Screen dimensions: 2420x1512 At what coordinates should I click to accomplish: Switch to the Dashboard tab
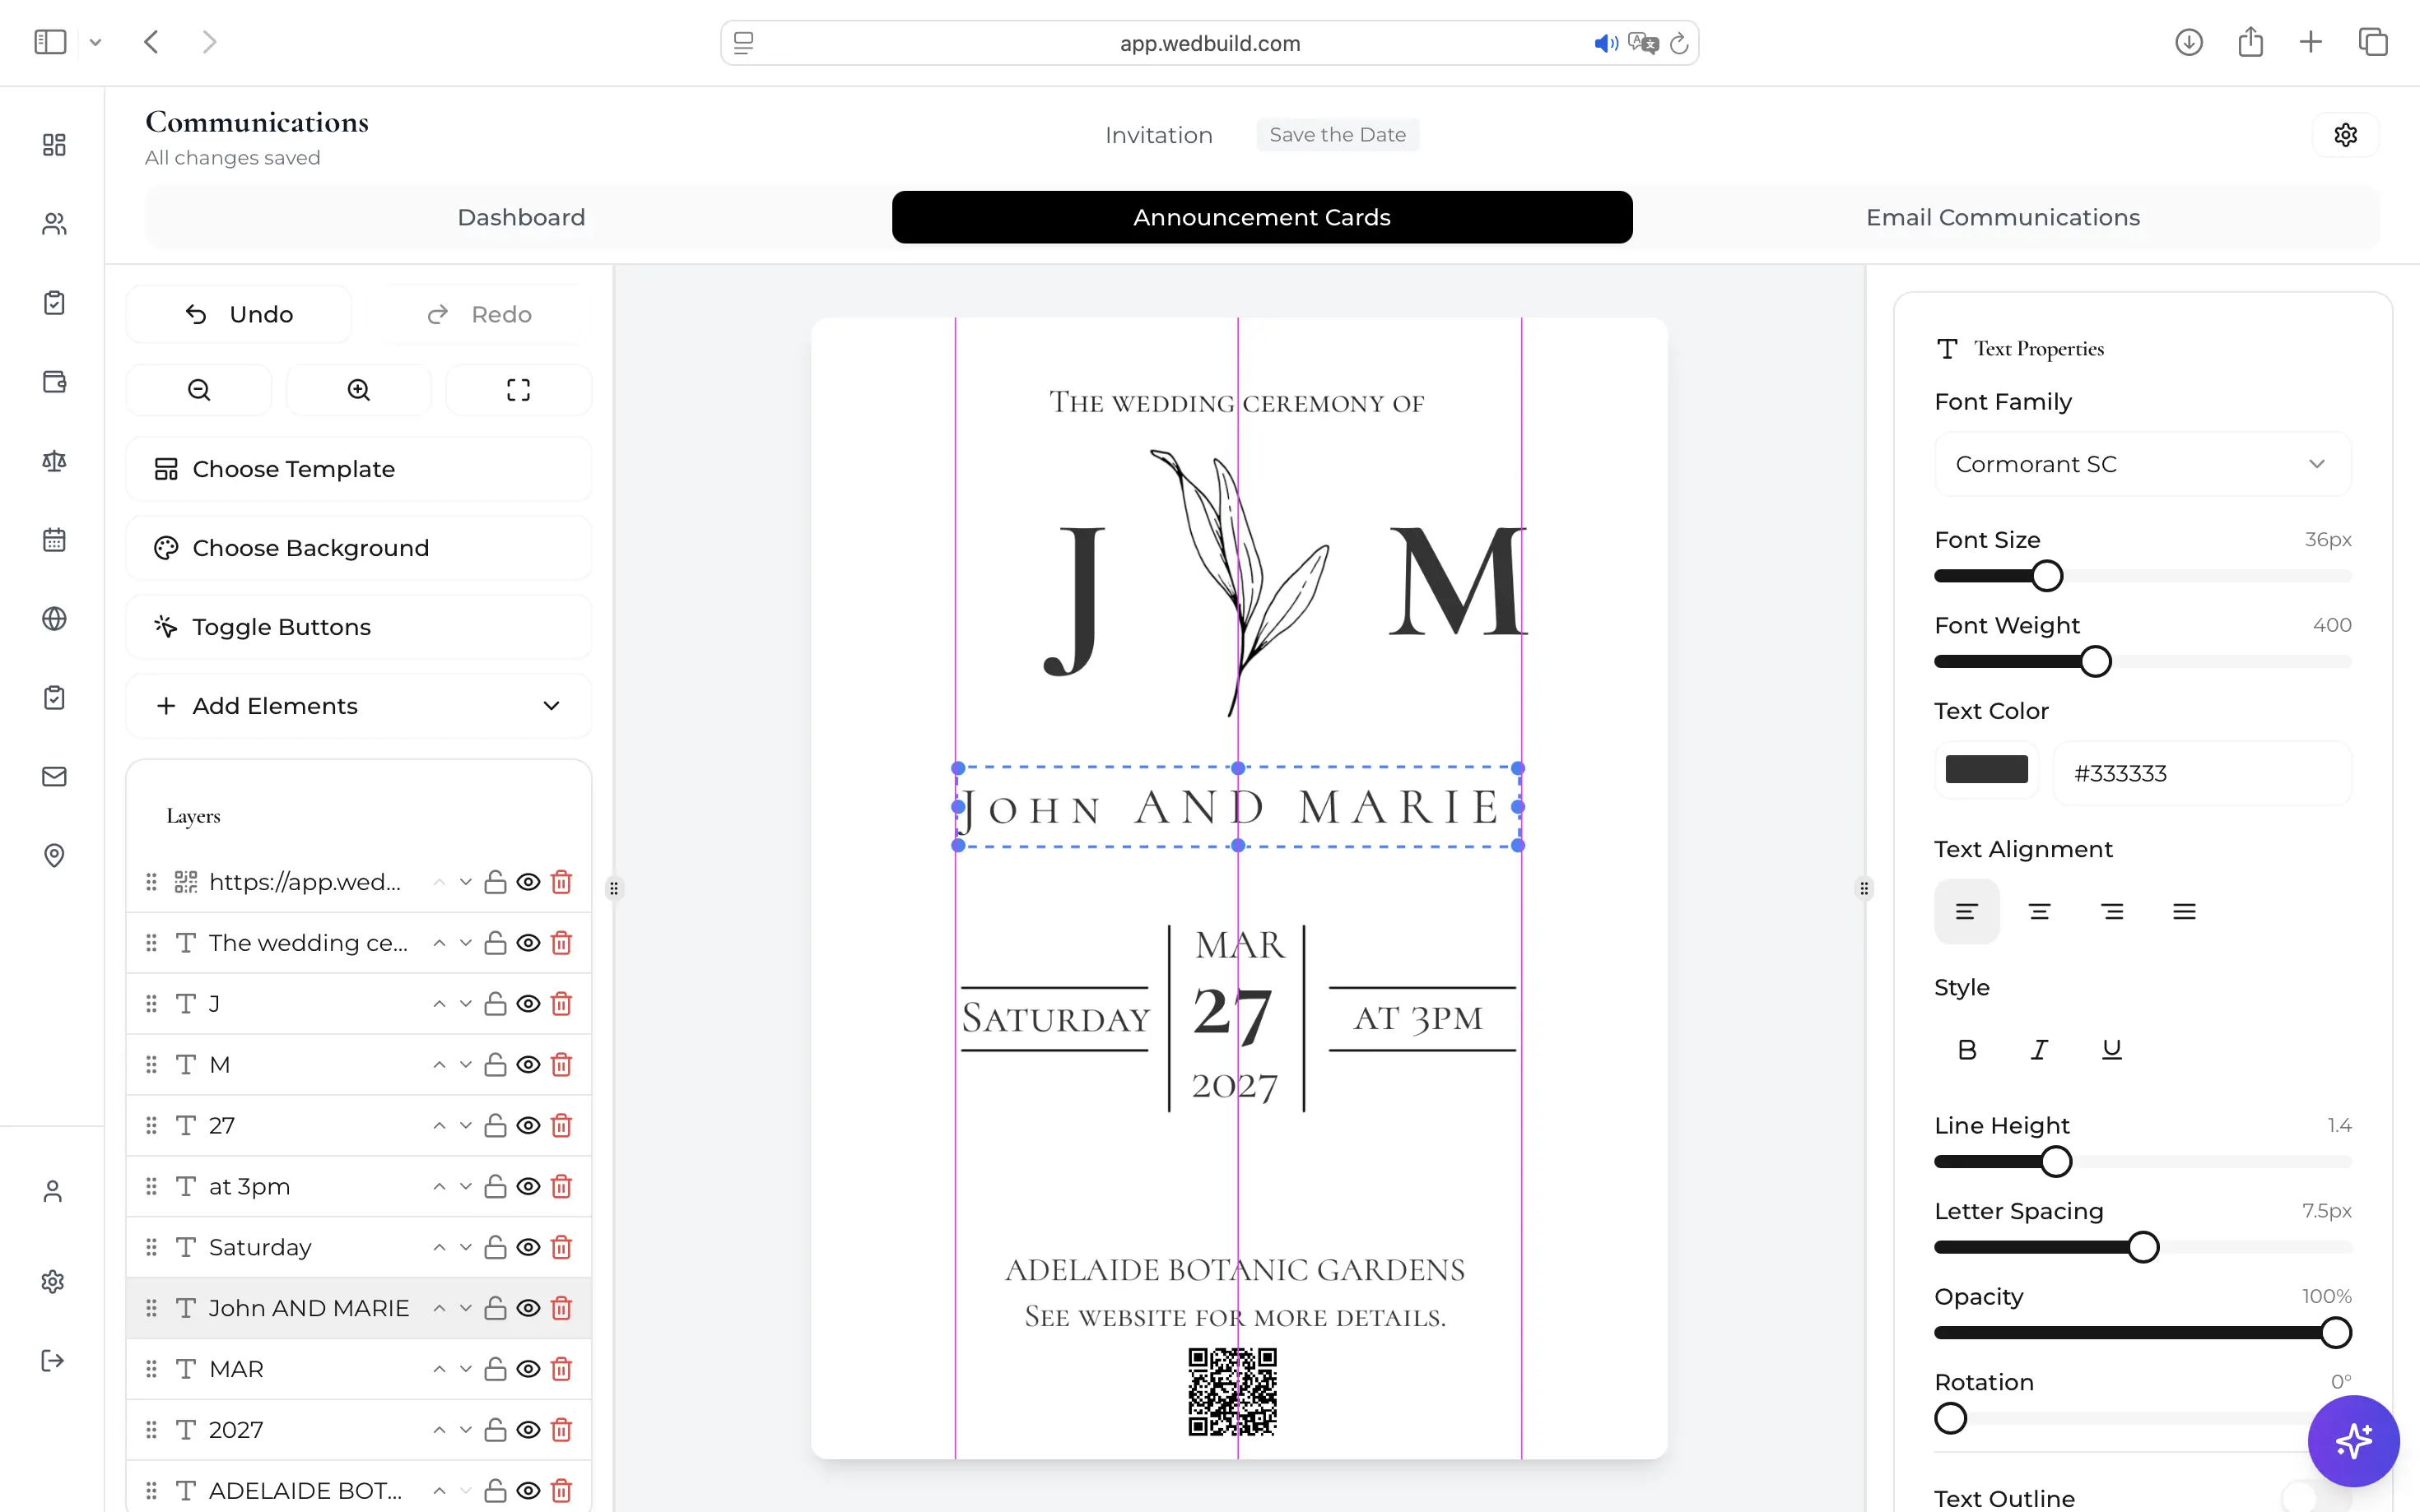point(520,217)
